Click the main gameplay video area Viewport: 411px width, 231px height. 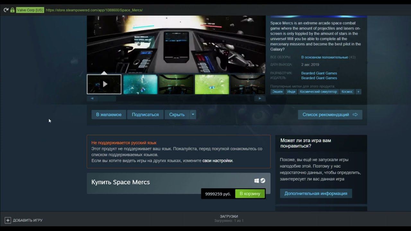click(x=176, y=44)
